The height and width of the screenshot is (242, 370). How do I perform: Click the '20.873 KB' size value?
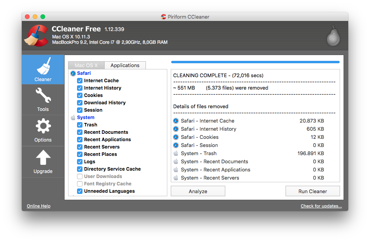(312, 121)
